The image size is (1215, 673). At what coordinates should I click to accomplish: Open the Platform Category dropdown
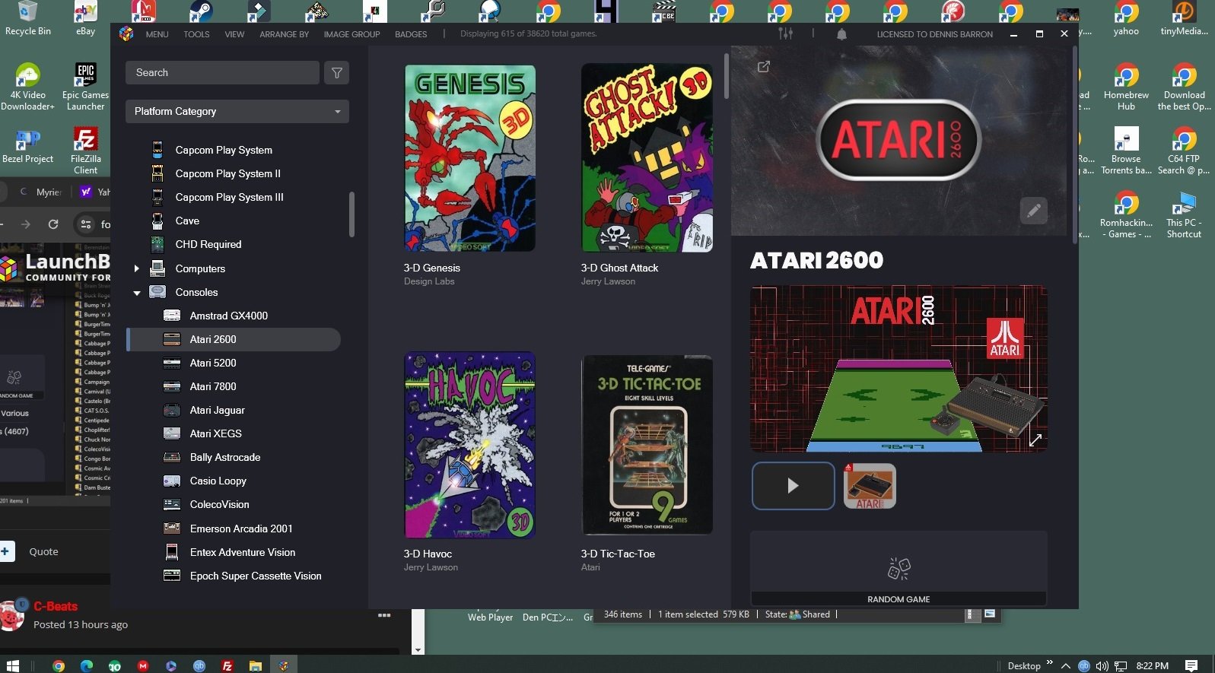click(x=237, y=111)
